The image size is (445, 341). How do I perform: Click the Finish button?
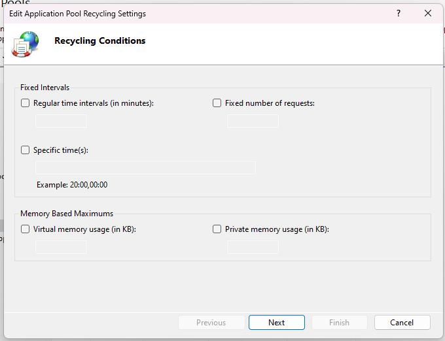[339, 322]
